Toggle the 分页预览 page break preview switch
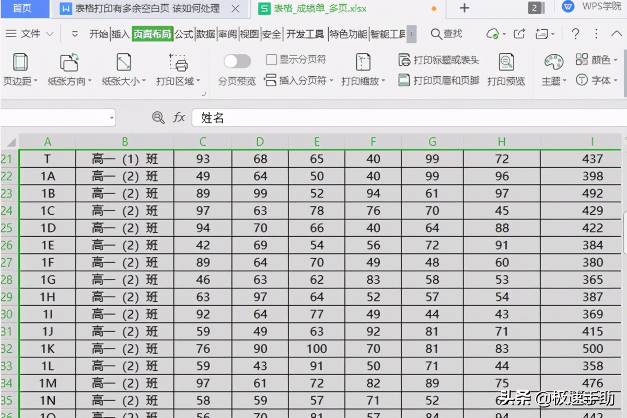 [237, 61]
